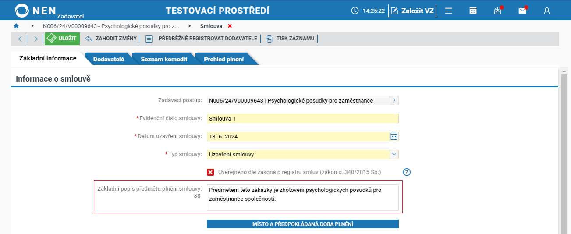Open the Seznam komodit tab
The image size is (571, 234).
click(164, 59)
